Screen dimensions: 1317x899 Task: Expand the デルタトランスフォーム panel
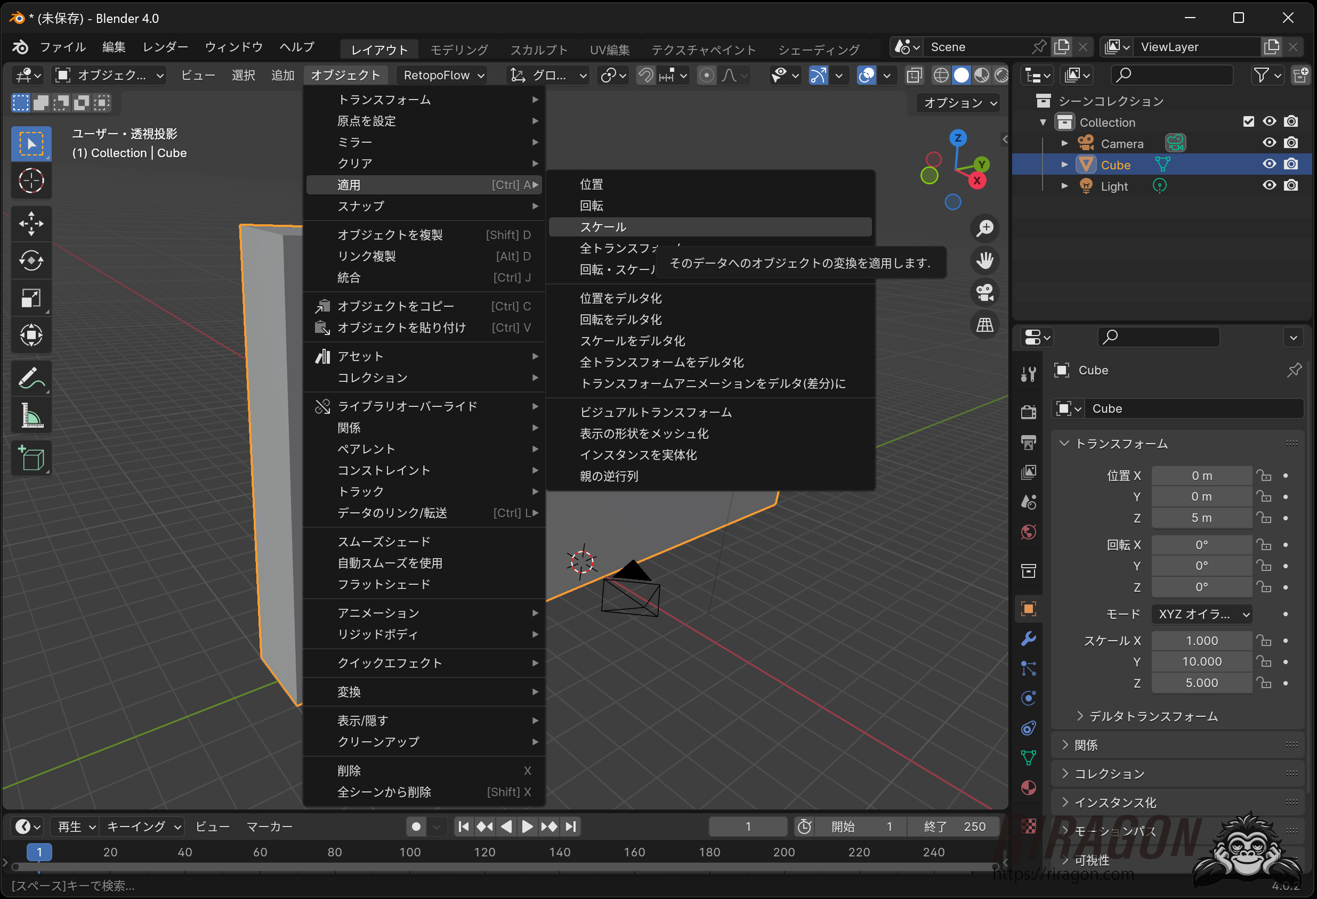pos(1152,716)
